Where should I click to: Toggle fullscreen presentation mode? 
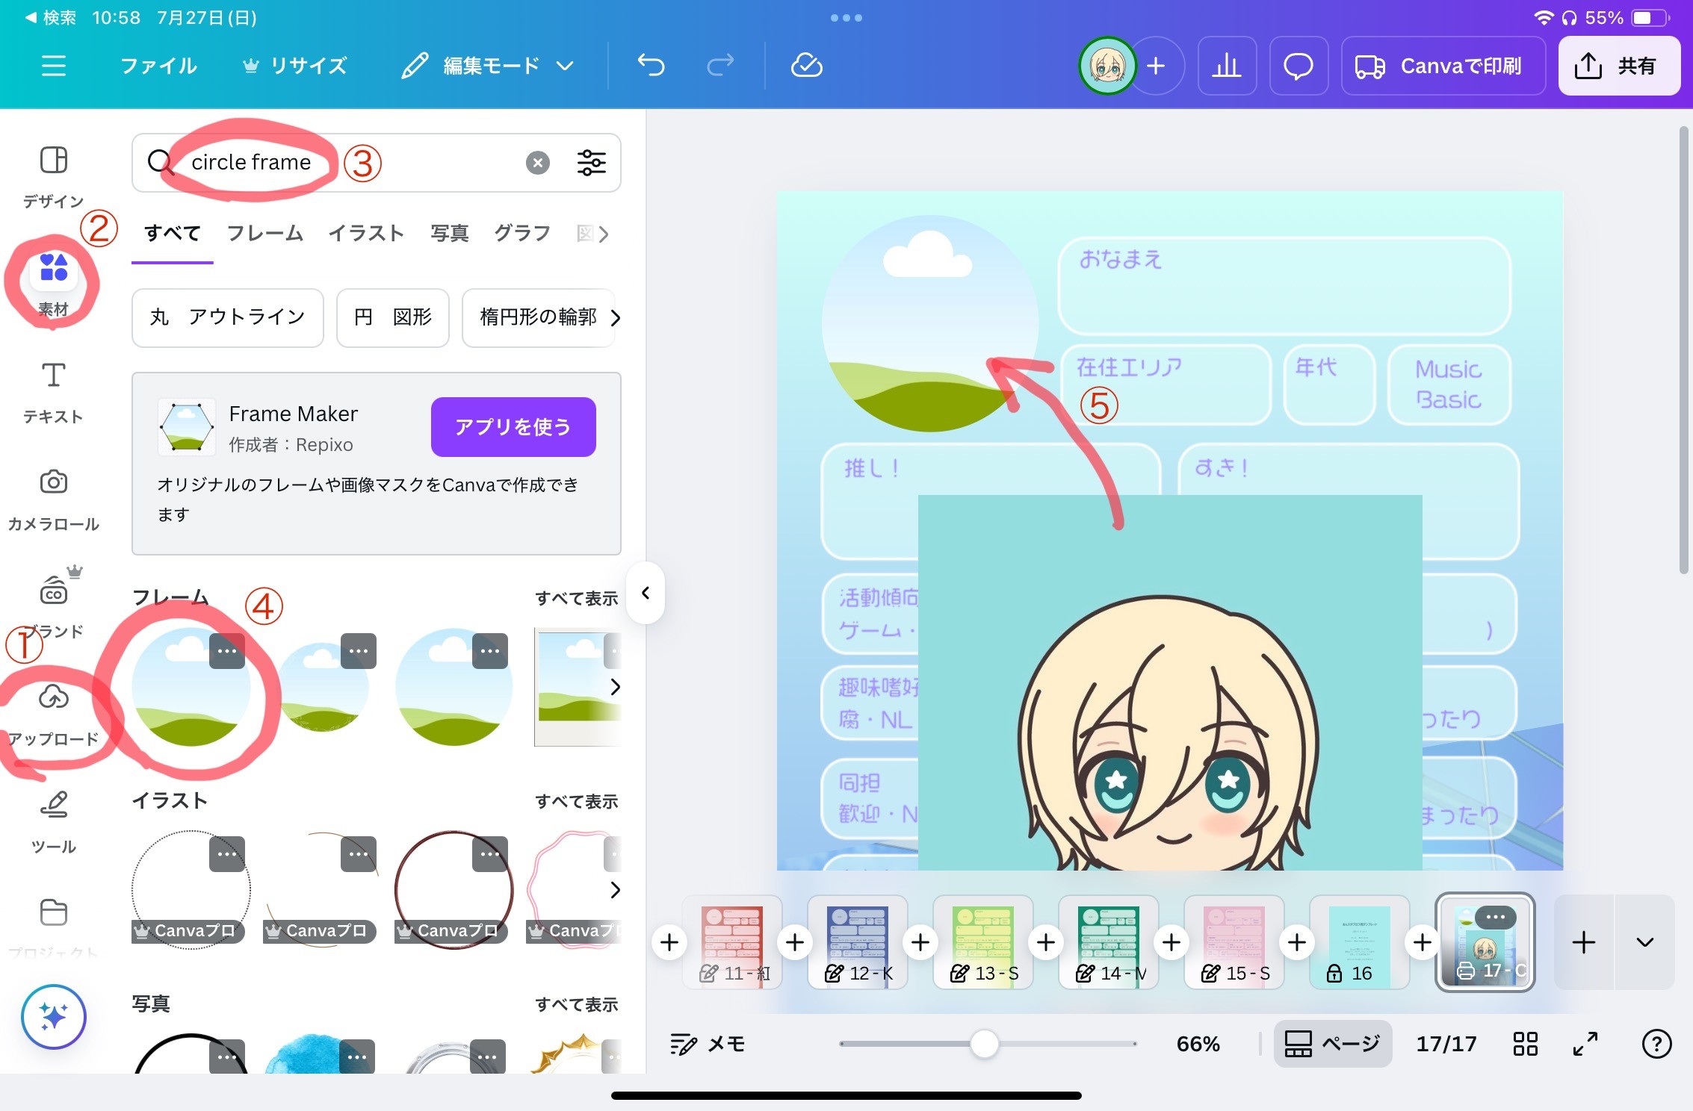coord(1585,1043)
